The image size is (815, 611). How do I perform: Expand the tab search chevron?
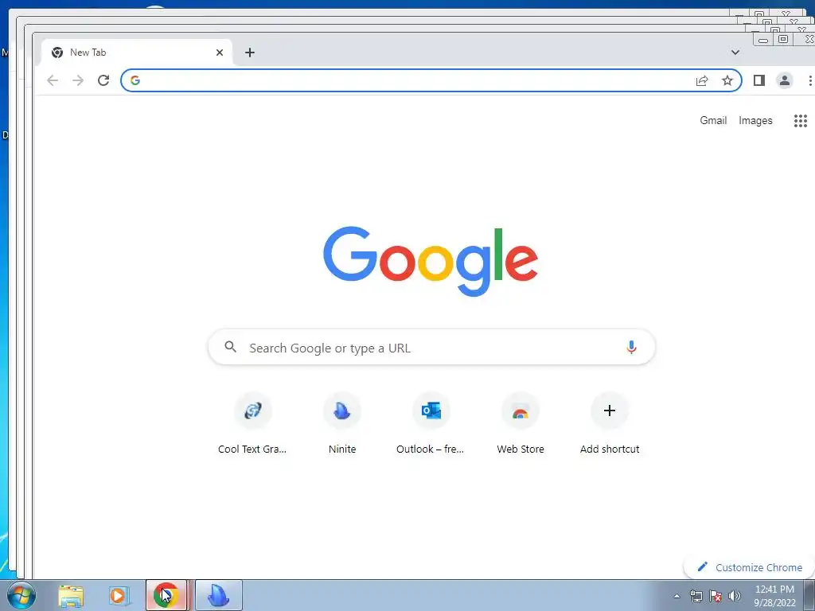(x=735, y=53)
